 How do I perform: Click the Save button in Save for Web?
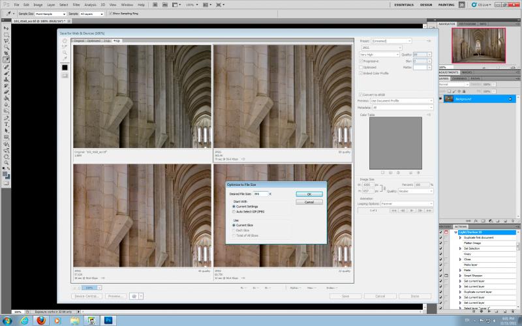[x=346, y=296]
